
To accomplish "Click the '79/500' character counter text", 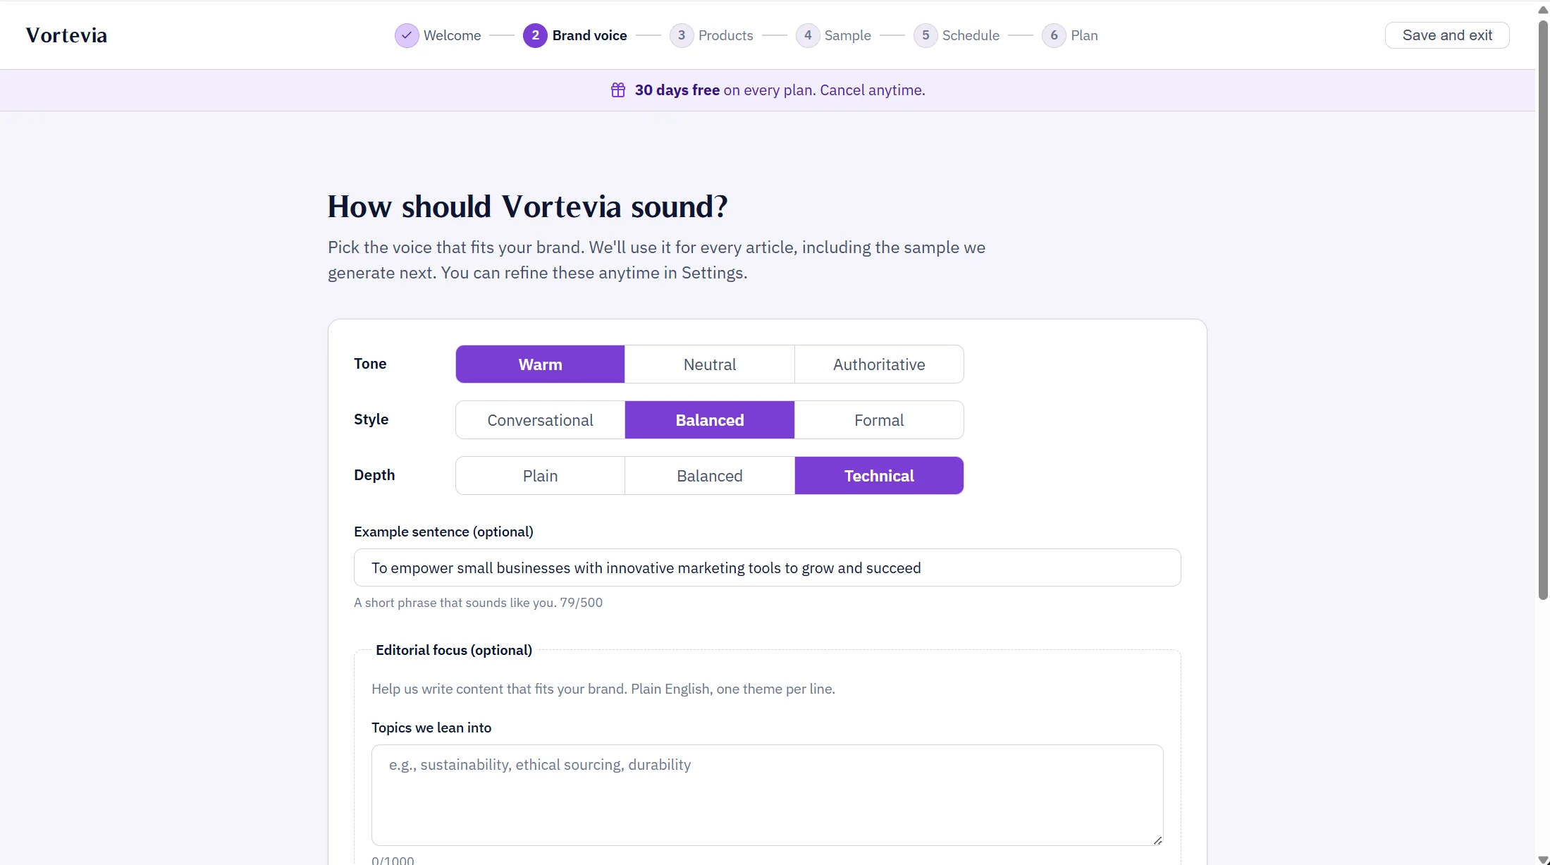I will click(582, 603).
